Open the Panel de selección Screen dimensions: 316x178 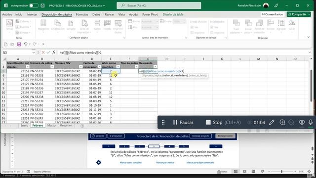[259, 26]
